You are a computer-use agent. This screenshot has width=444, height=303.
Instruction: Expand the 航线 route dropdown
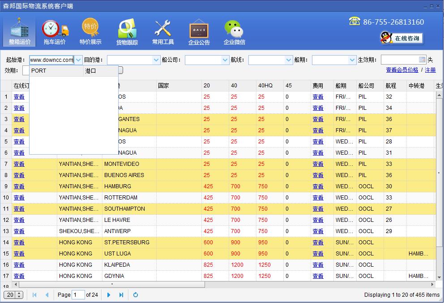(289, 60)
